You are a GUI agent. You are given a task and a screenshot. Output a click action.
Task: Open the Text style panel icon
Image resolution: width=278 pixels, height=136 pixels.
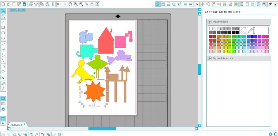[197, 4]
